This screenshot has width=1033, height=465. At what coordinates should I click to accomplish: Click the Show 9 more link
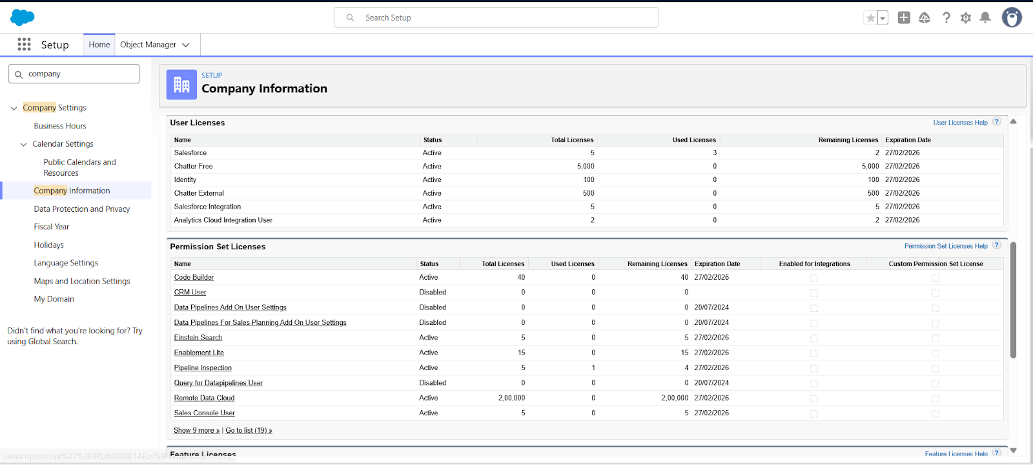click(x=196, y=431)
